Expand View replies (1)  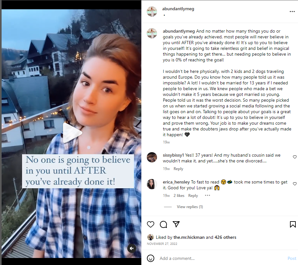(190, 207)
